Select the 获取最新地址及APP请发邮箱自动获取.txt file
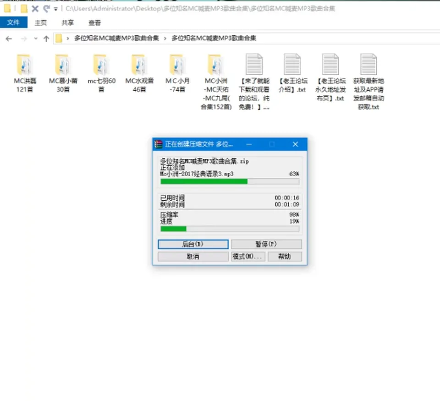Image resolution: width=440 pixels, height=401 pixels. (x=368, y=82)
